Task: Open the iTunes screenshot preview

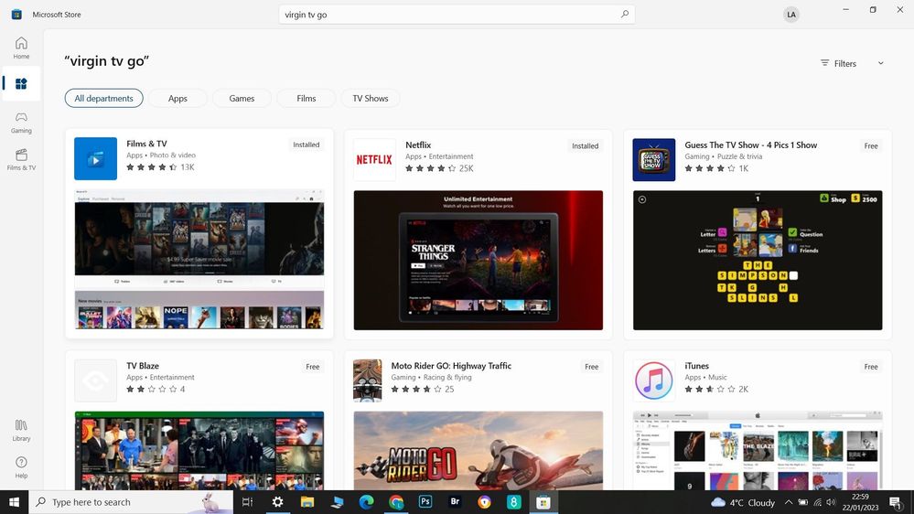Action: (x=758, y=451)
